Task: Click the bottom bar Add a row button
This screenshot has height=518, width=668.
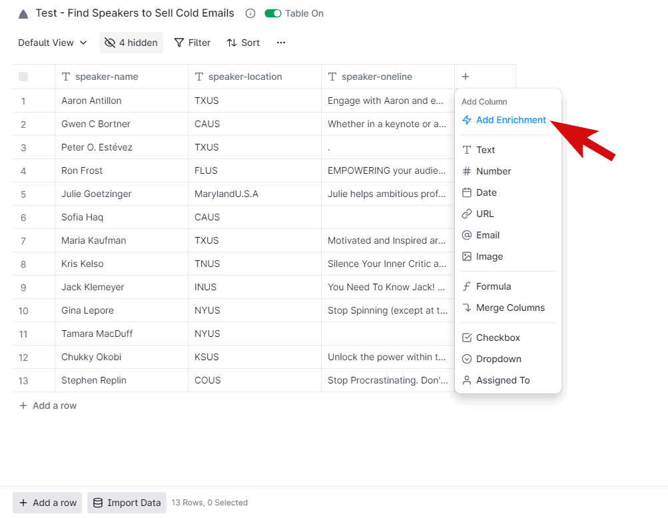Action: 47,503
